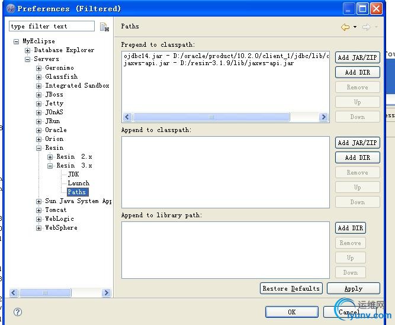Expand the Oracle server node

39,130
